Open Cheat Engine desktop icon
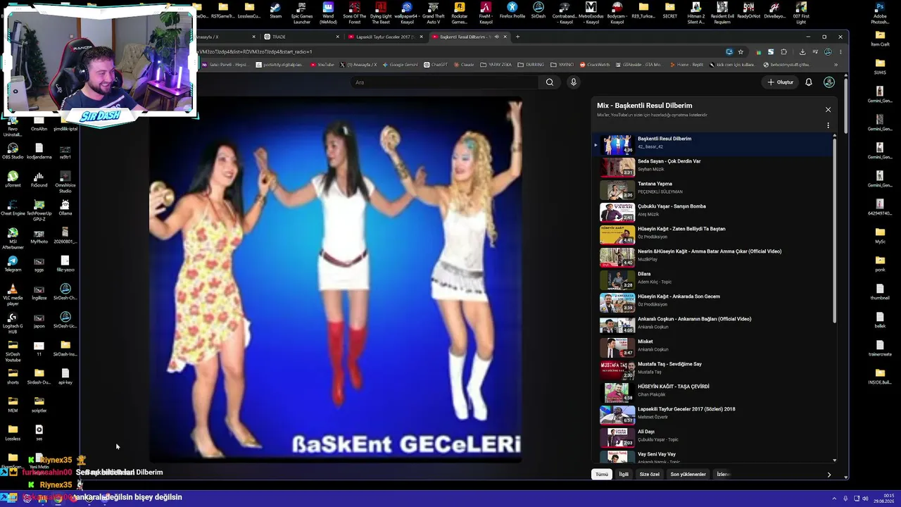Viewport: 901px width, 507px height. coord(13,208)
